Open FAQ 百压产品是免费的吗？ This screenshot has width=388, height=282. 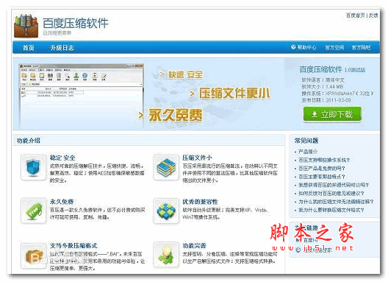(x=322, y=169)
